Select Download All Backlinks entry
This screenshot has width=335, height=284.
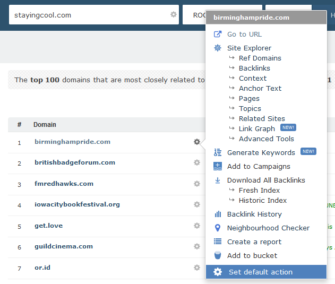click(266, 180)
